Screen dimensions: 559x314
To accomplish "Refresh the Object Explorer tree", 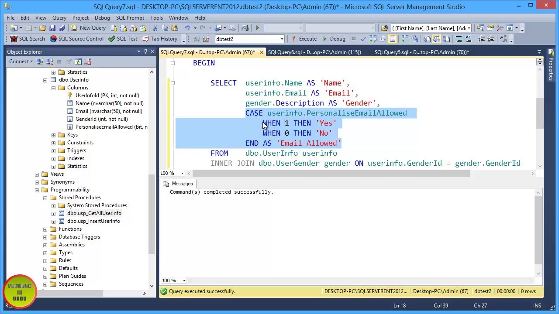I will click(x=78, y=61).
